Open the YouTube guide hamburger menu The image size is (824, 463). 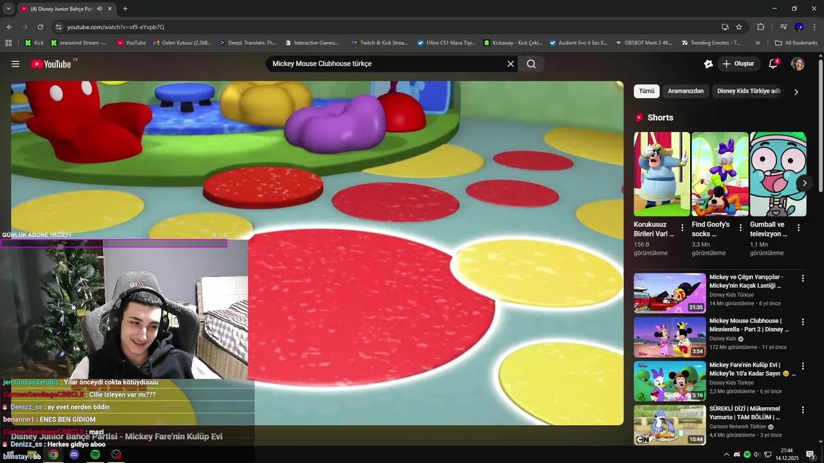point(15,64)
